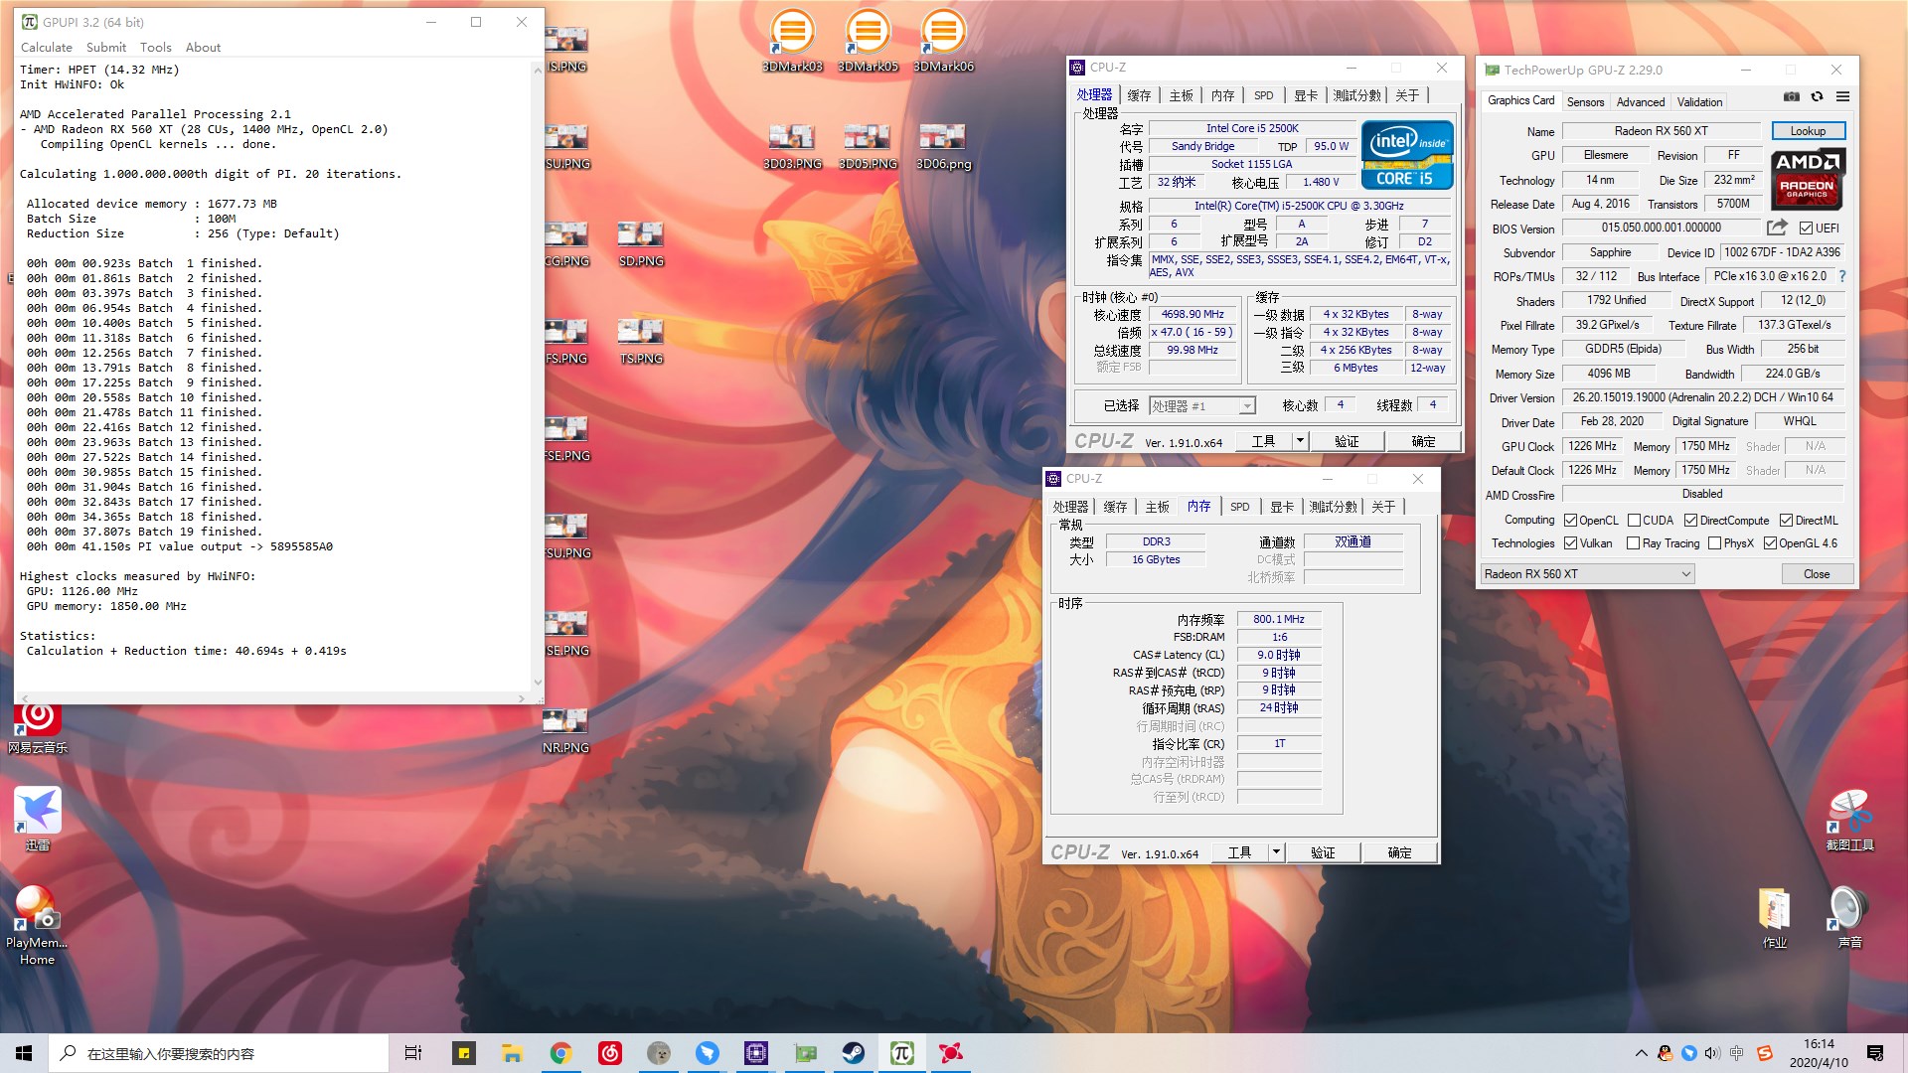Image resolution: width=1908 pixels, height=1073 pixels.
Task: Switch to CPU-Z from the taskbar
Action: pos(755,1053)
